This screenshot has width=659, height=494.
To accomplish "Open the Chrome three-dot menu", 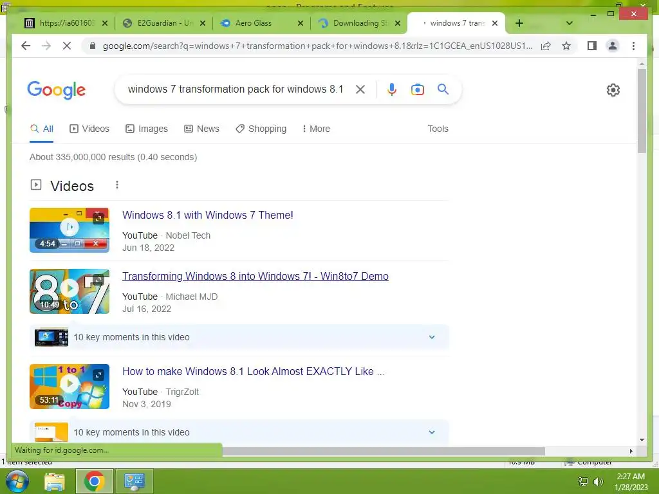I will coord(633,46).
